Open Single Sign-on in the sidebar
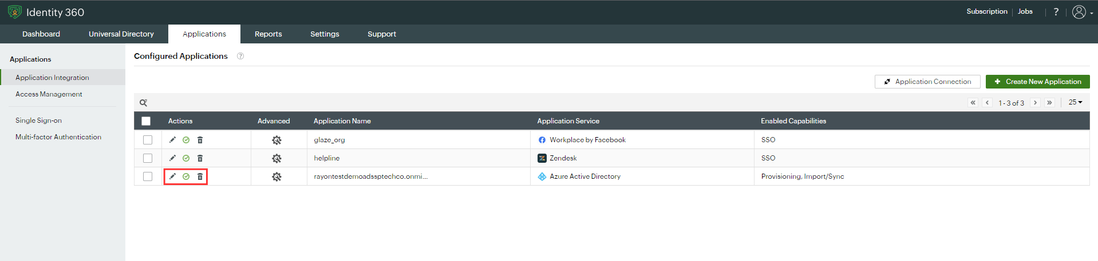Viewport: 1098px width, 261px height. (x=38, y=121)
